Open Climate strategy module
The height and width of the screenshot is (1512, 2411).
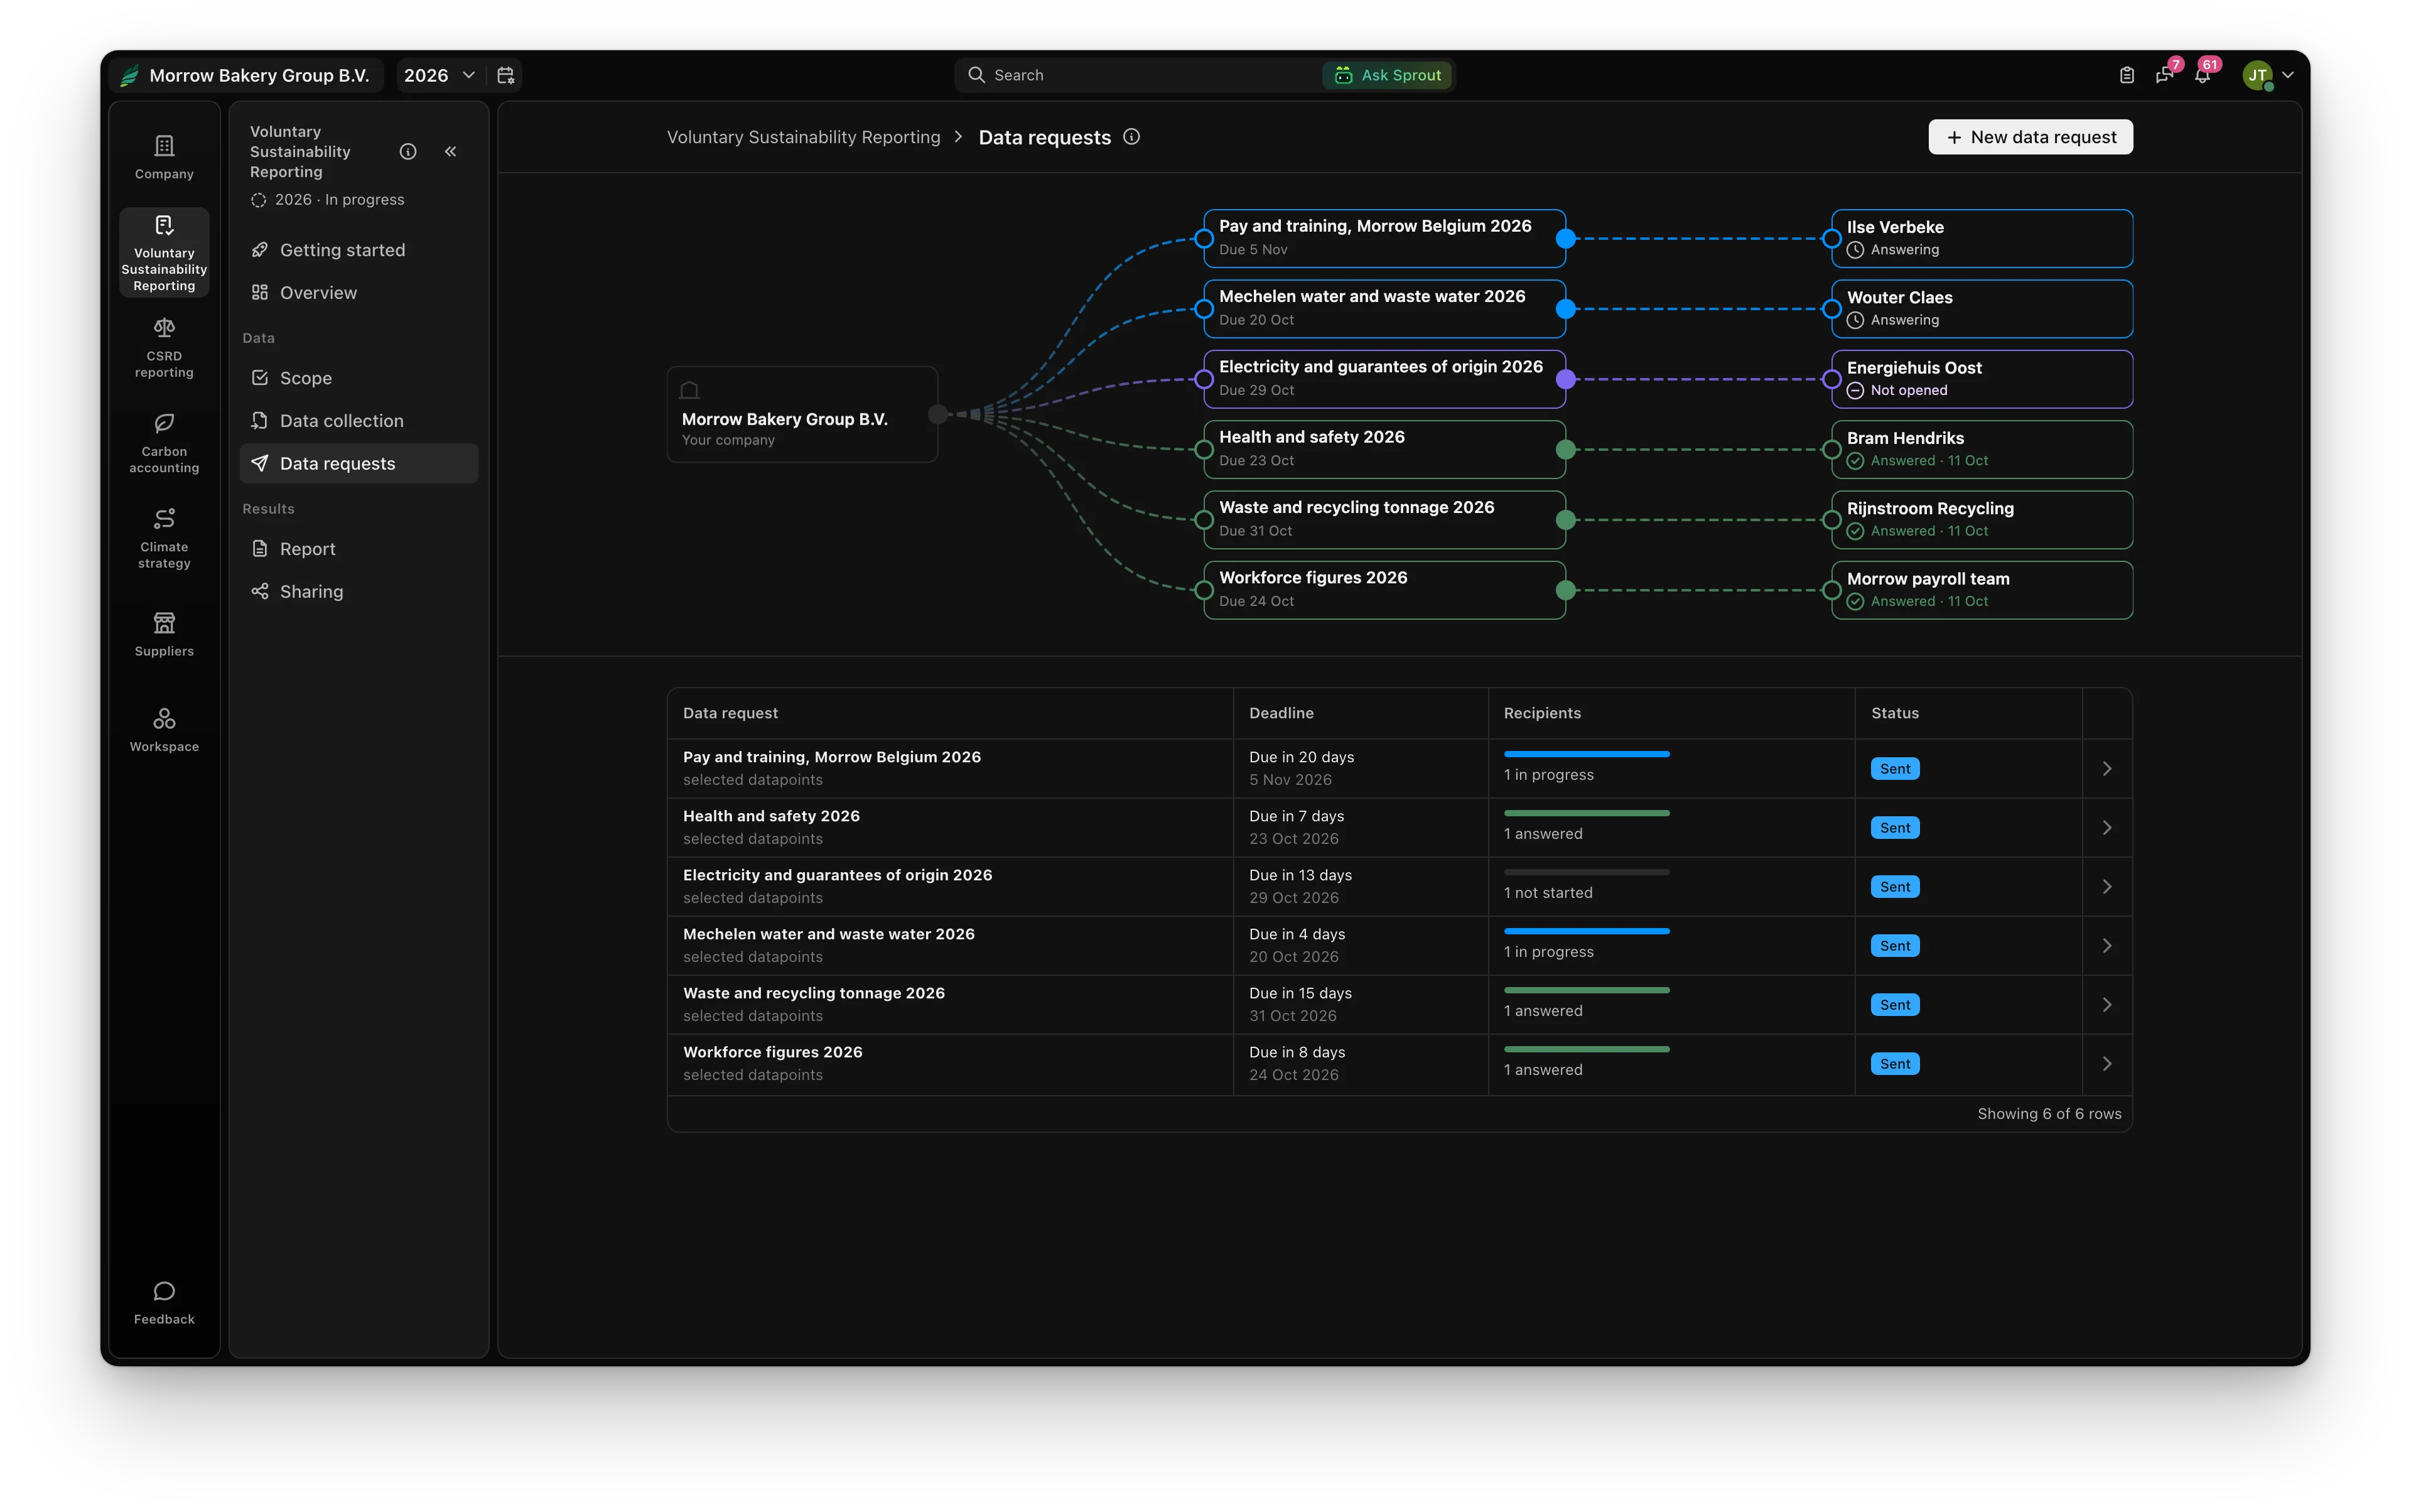click(x=164, y=539)
